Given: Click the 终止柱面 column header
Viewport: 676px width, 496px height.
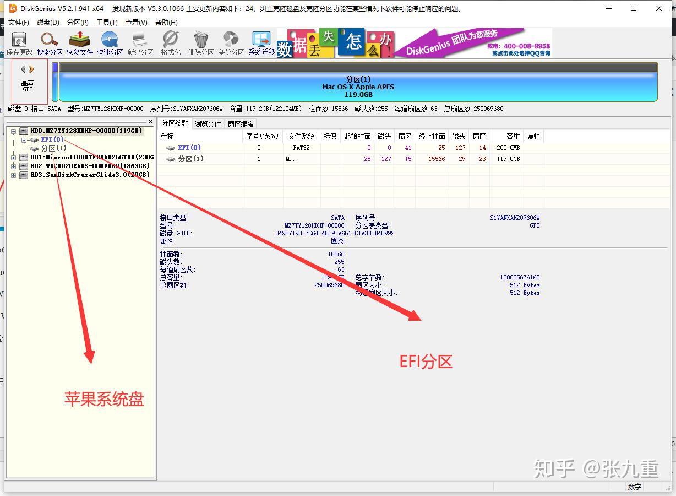Looking at the screenshot, I should point(432,136).
